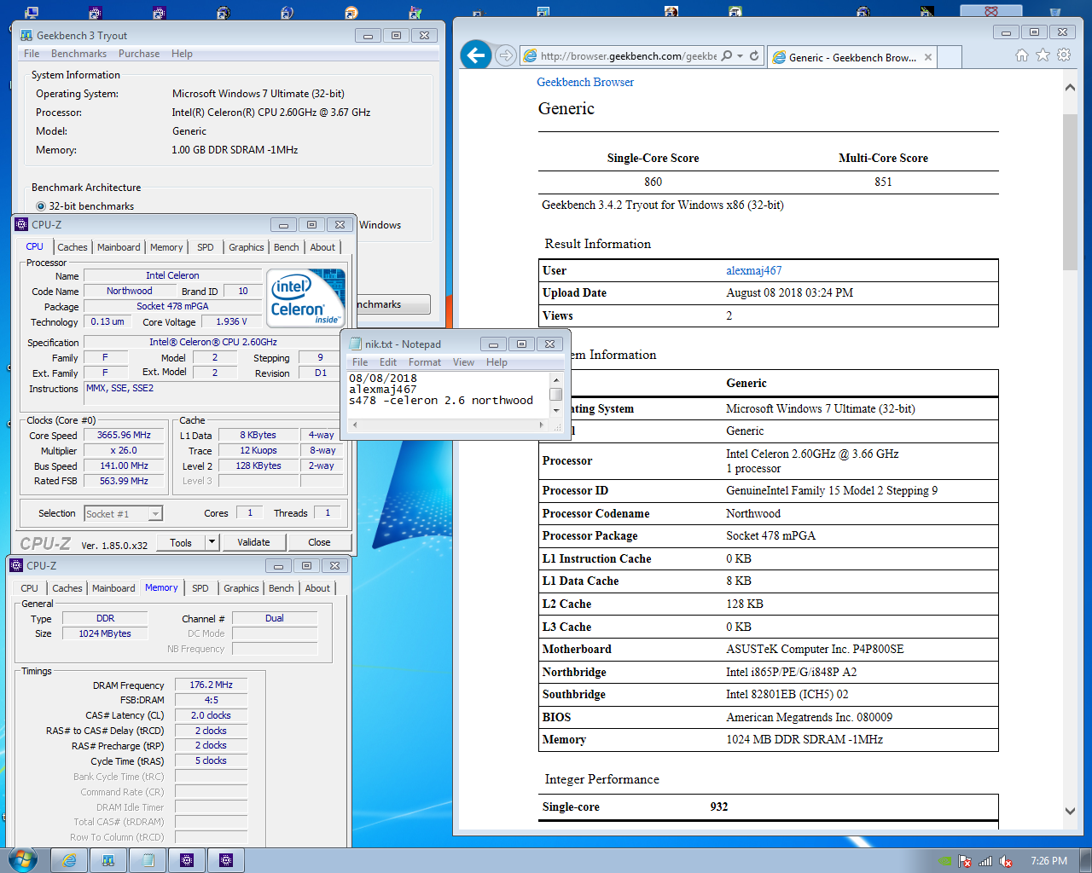Click the Tools button in CPU-Z
Viewport: 1092px width, 873px height.
181,542
